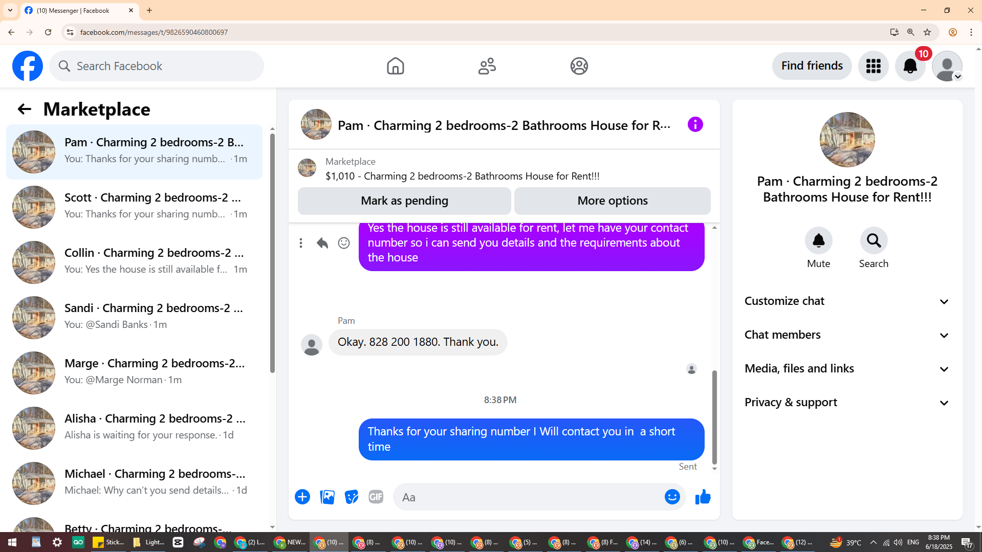
Task: Open the taskbar notification center
Action: pyautogui.click(x=967, y=542)
